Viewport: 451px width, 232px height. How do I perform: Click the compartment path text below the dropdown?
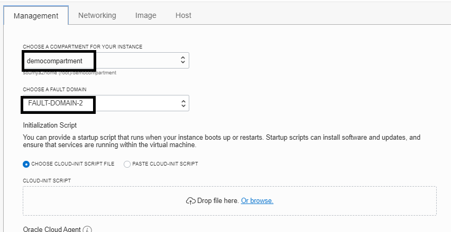69,73
